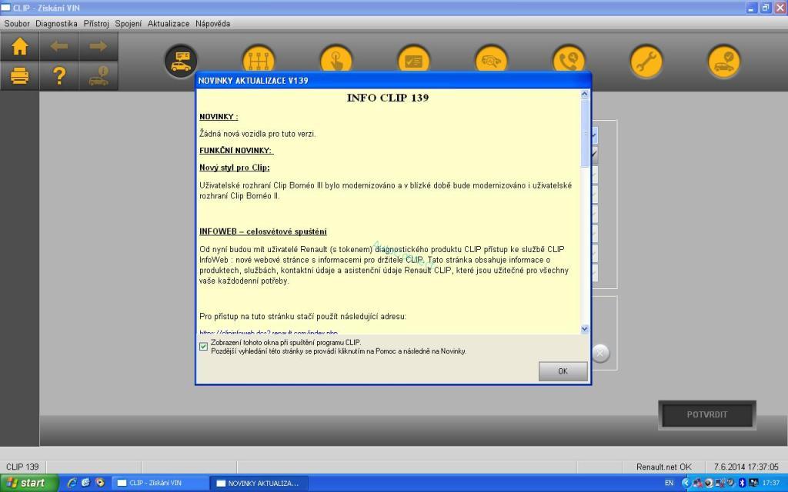Click the dialog scrollbar up arrow
This screenshot has height=492, width=788.
(585, 94)
